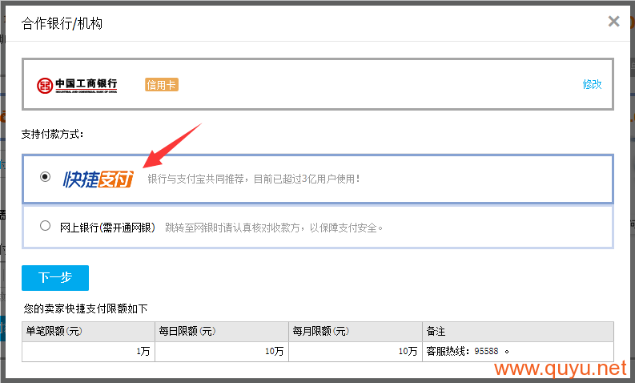Click the 中国工商银行 ICBC logo
The image size is (635, 383).
(77, 85)
